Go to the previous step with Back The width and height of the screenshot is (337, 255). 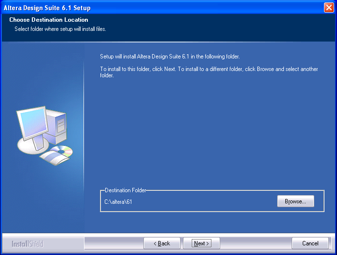[x=162, y=243]
